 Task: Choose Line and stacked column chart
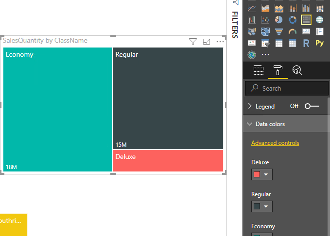(x=293, y=8)
